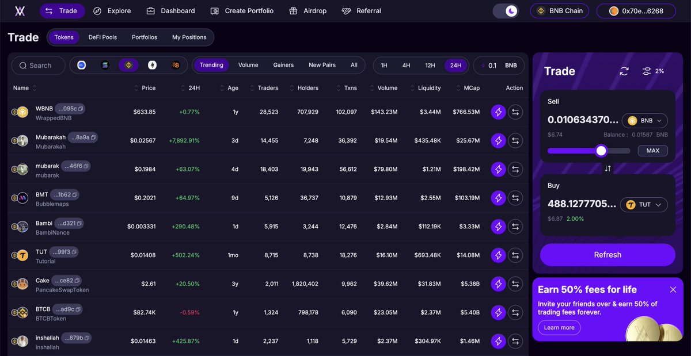Flip sell and buy tokens direction
This screenshot has width=691, height=356.
point(608,169)
